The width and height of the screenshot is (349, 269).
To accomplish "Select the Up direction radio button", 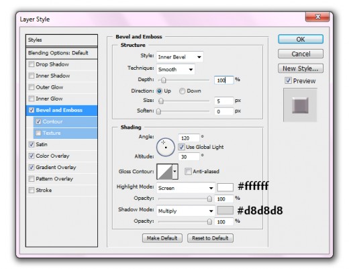I will click(x=160, y=91).
